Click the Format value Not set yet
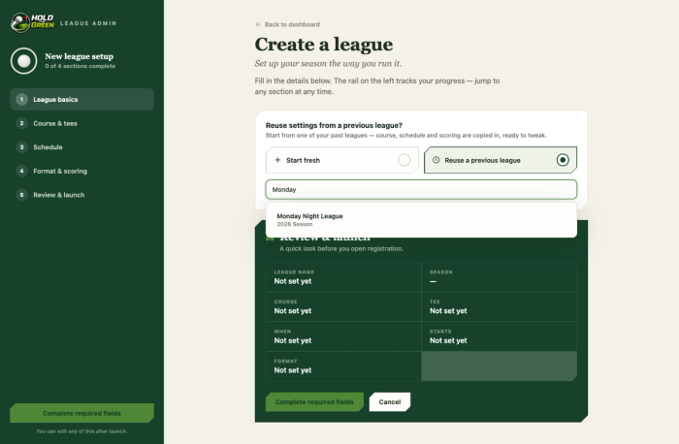This screenshot has height=444, width=679. coord(293,370)
